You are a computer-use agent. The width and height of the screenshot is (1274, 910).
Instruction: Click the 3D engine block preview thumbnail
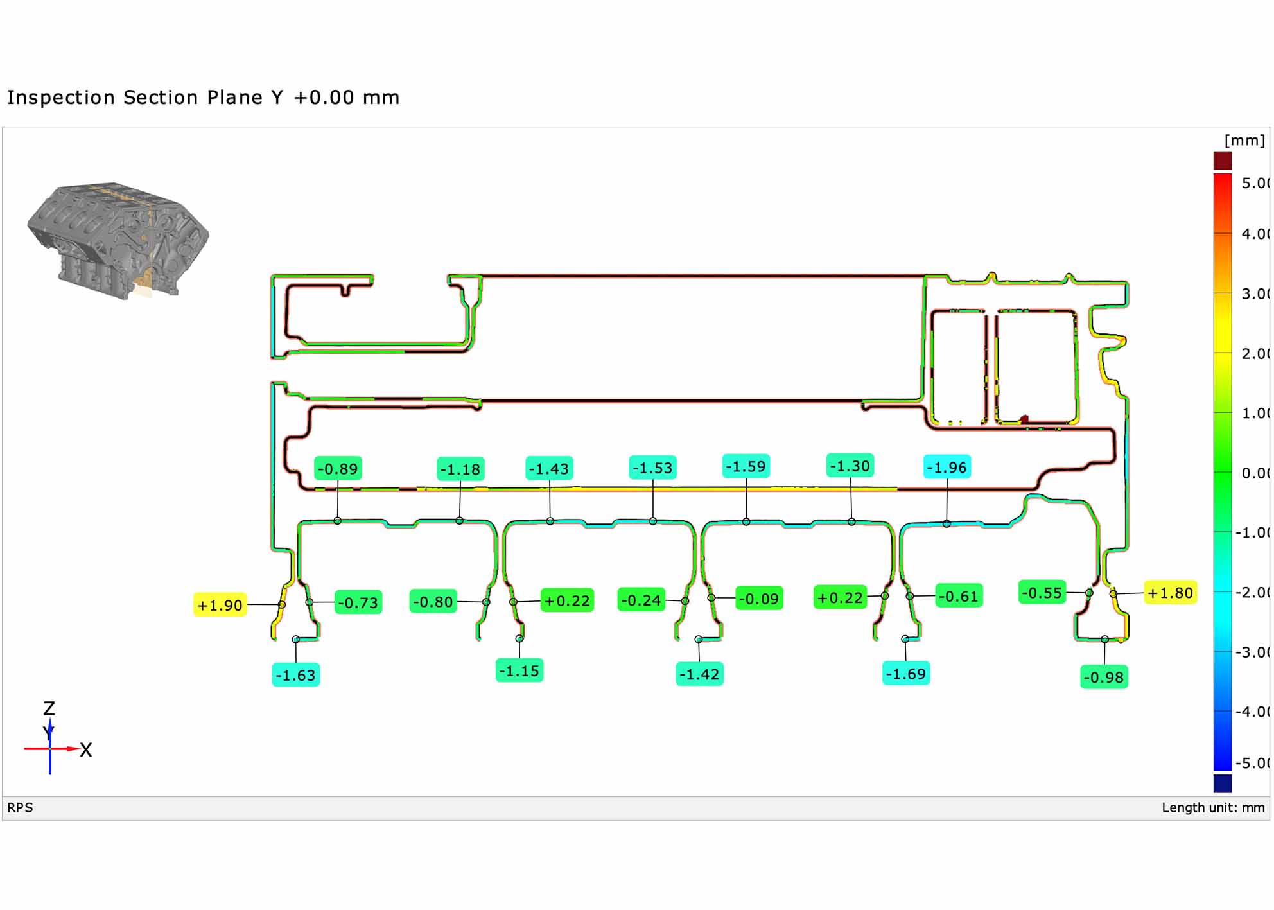click(118, 241)
